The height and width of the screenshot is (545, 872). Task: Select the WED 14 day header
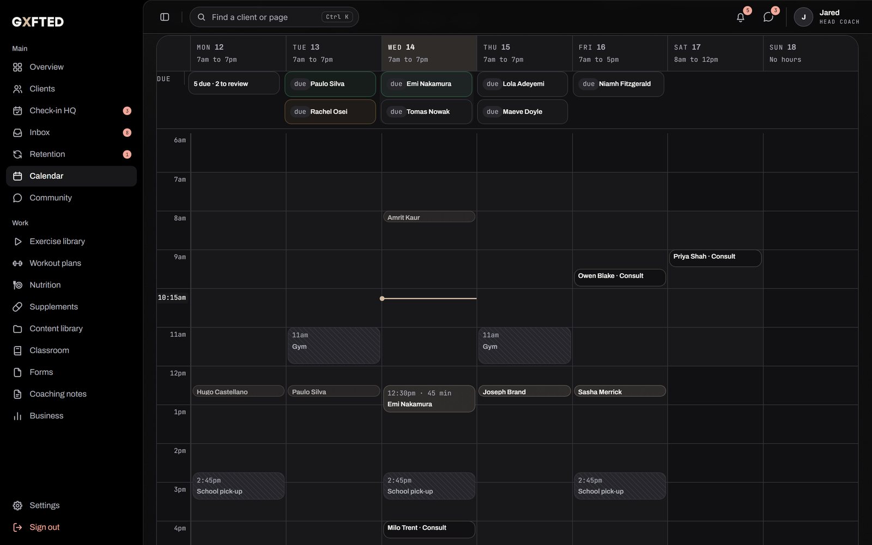point(429,53)
